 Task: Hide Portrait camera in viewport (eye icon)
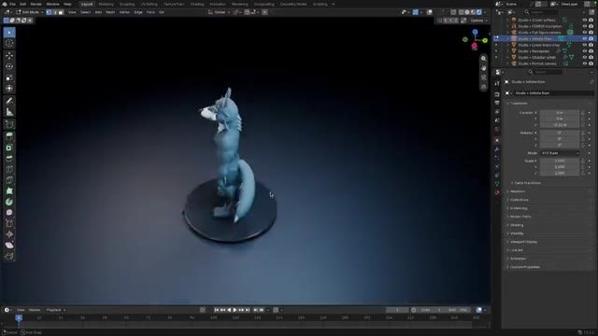[585, 63]
